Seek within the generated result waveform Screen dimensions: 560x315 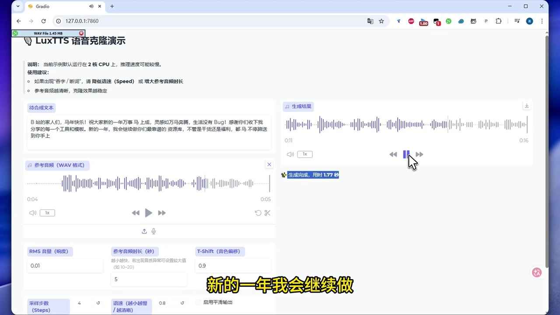coord(406,125)
